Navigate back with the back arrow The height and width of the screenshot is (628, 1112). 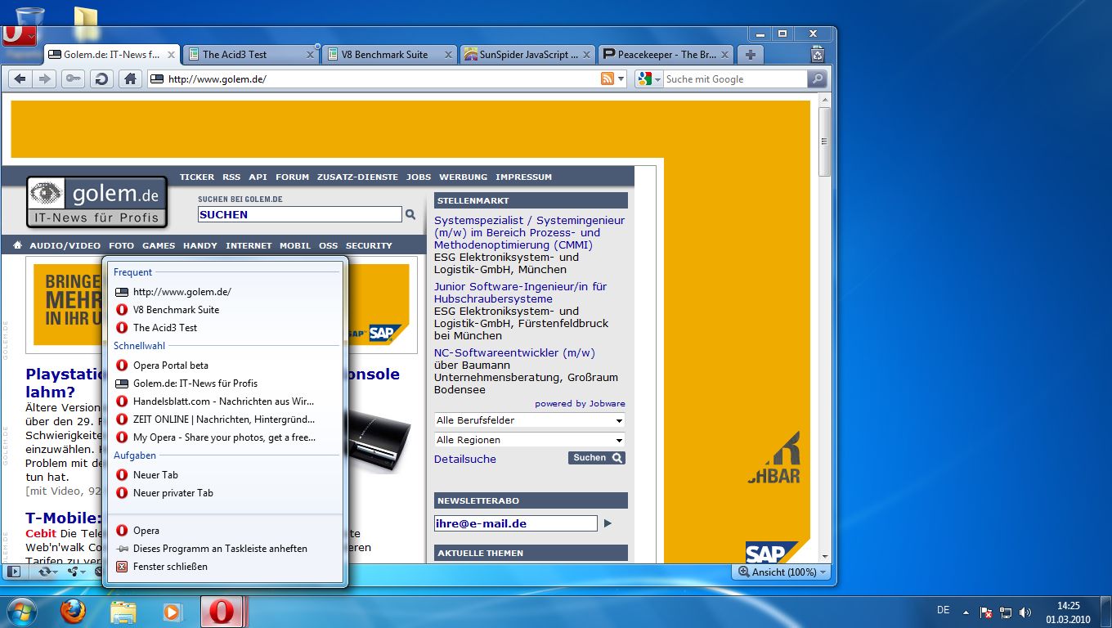(20, 78)
